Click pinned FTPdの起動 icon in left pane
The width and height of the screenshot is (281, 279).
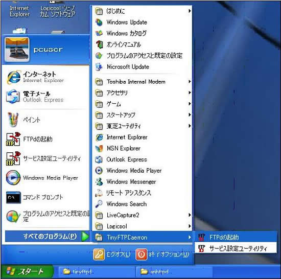(13, 139)
